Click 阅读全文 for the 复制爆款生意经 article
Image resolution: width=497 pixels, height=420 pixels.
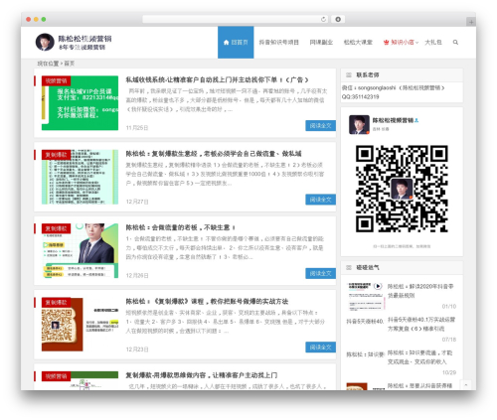click(320, 200)
